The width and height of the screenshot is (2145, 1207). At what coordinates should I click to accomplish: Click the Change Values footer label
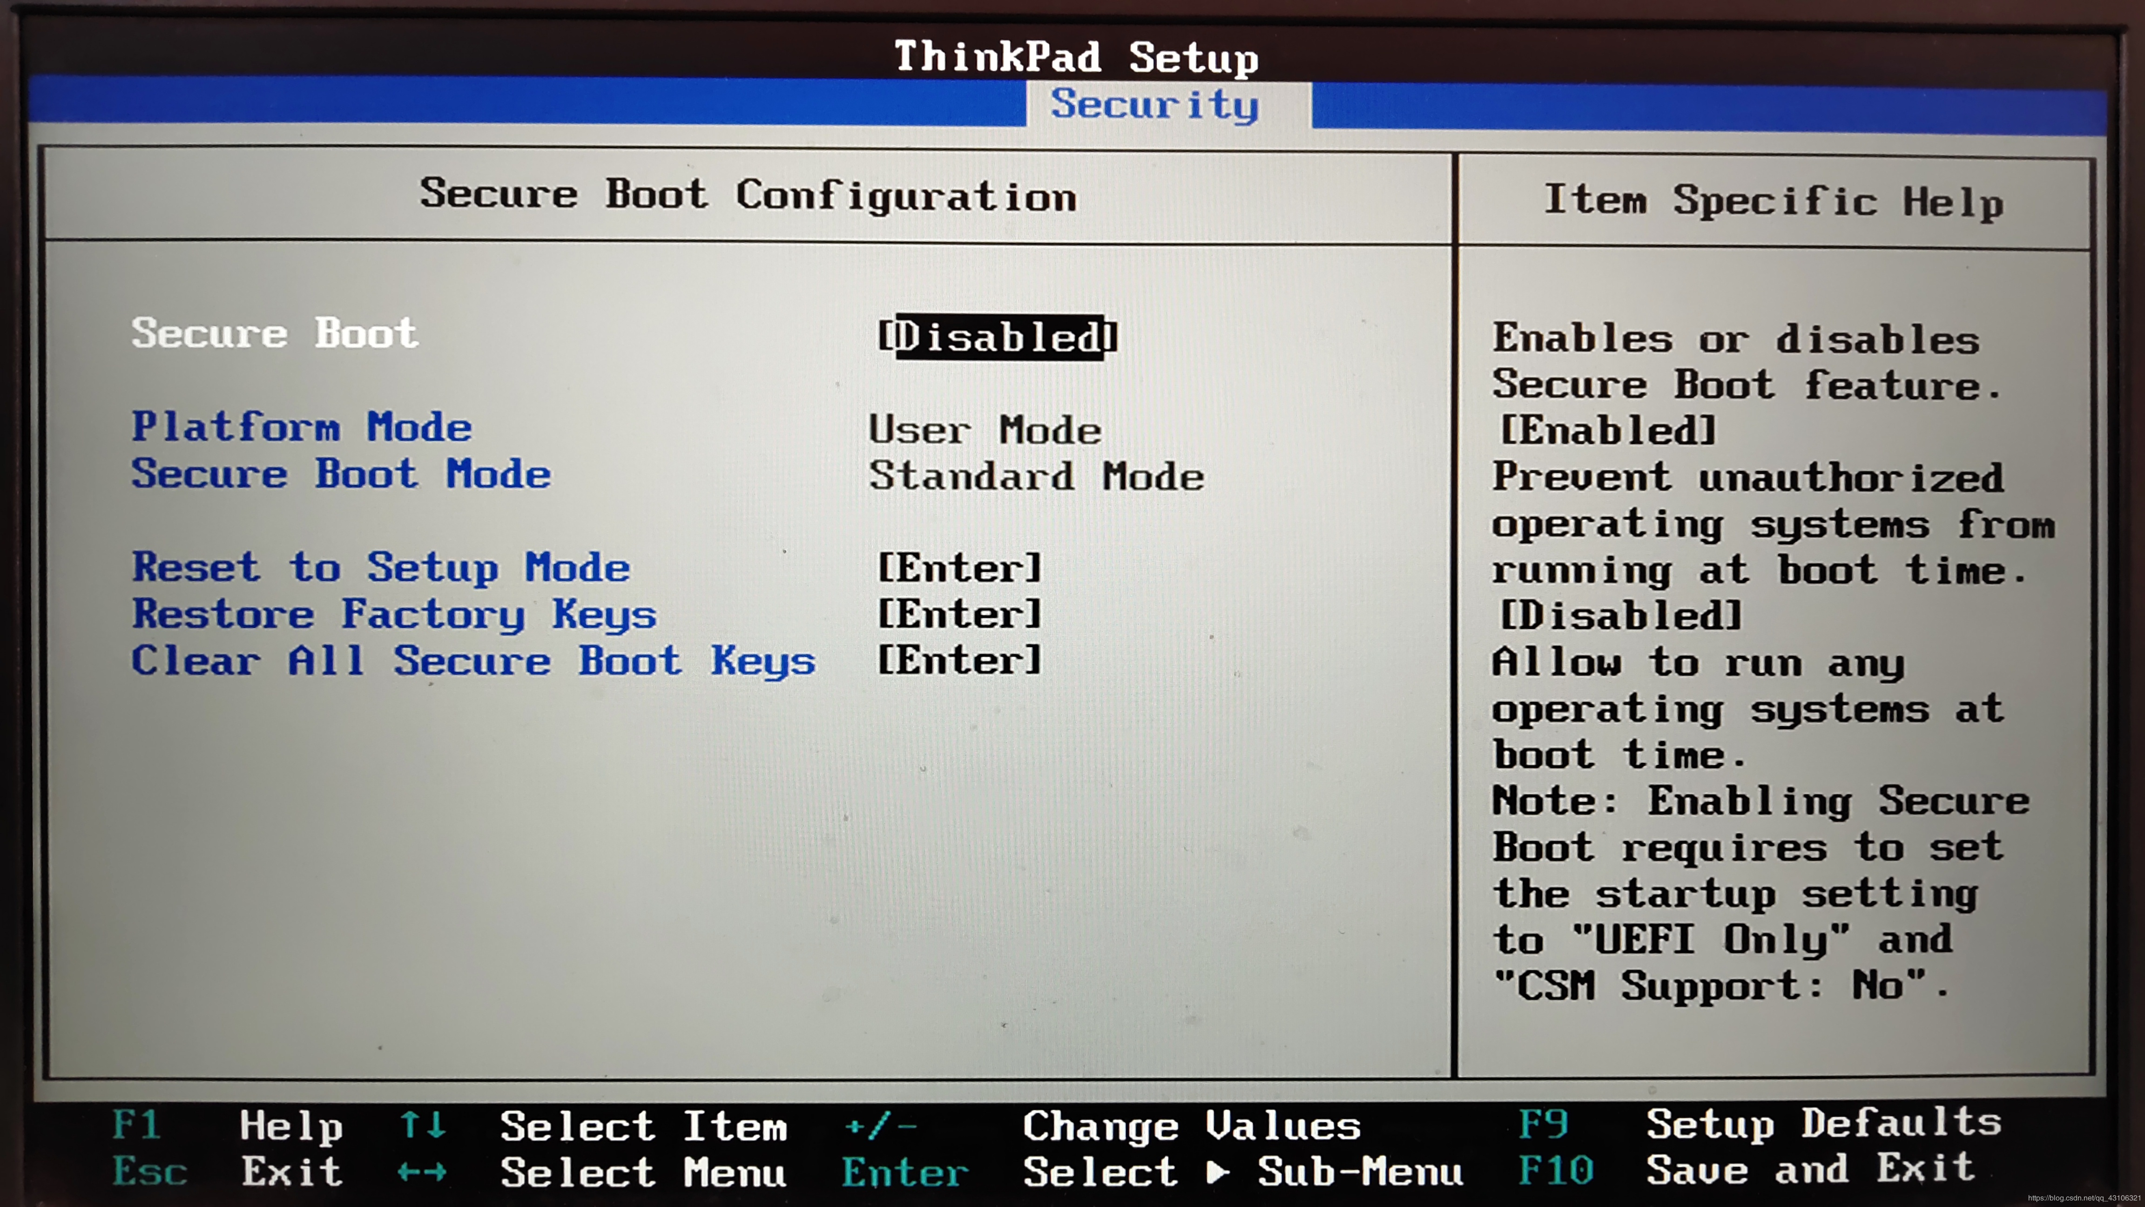point(1192,1126)
